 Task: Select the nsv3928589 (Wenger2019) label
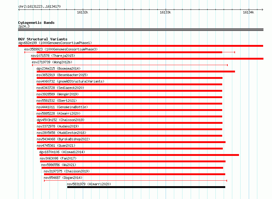click(57, 94)
